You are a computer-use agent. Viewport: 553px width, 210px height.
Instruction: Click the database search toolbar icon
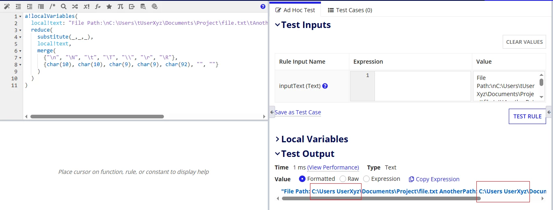[x=143, y=6]
